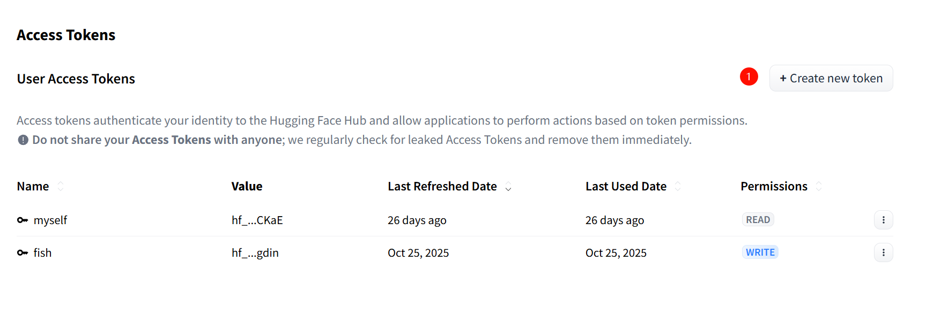Sort by Permissions arrow icon
Viewport: 926px width, 322px height.
[819, 186]
